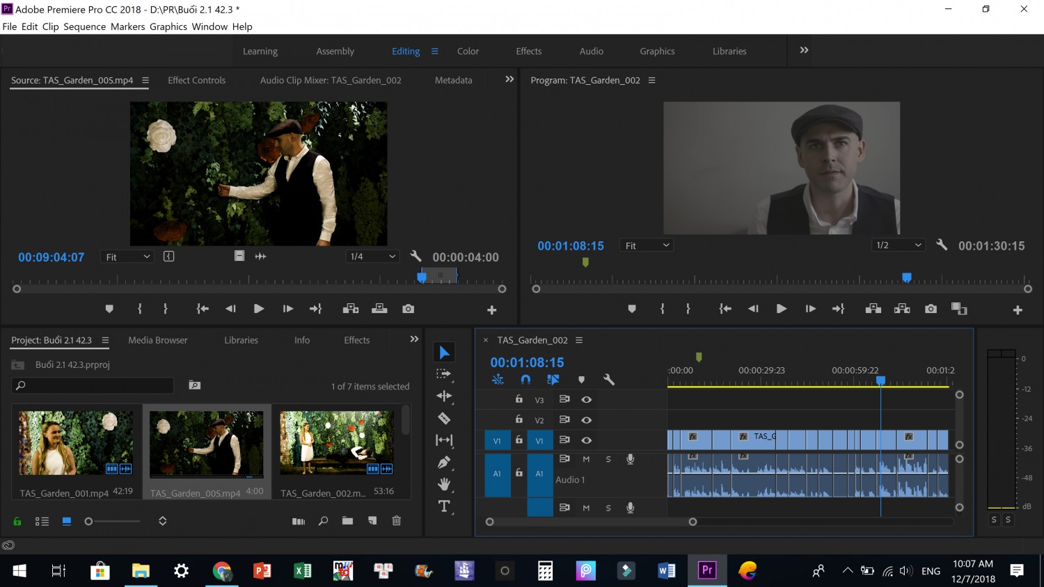Select the Pen tool in tools panel

[444, 462]
